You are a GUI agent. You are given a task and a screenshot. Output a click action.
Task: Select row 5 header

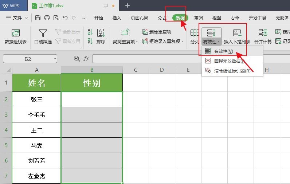[x=6, y=145]
